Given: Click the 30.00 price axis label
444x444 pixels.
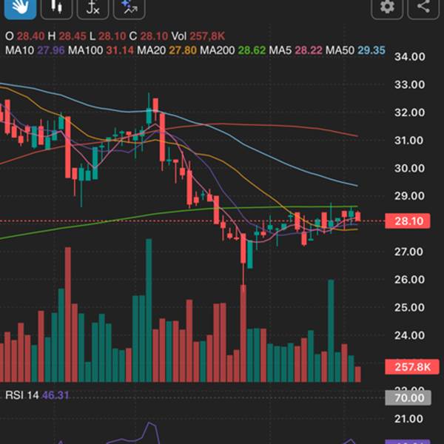Looking at the screenshot, I should click(x=409, y=169).
